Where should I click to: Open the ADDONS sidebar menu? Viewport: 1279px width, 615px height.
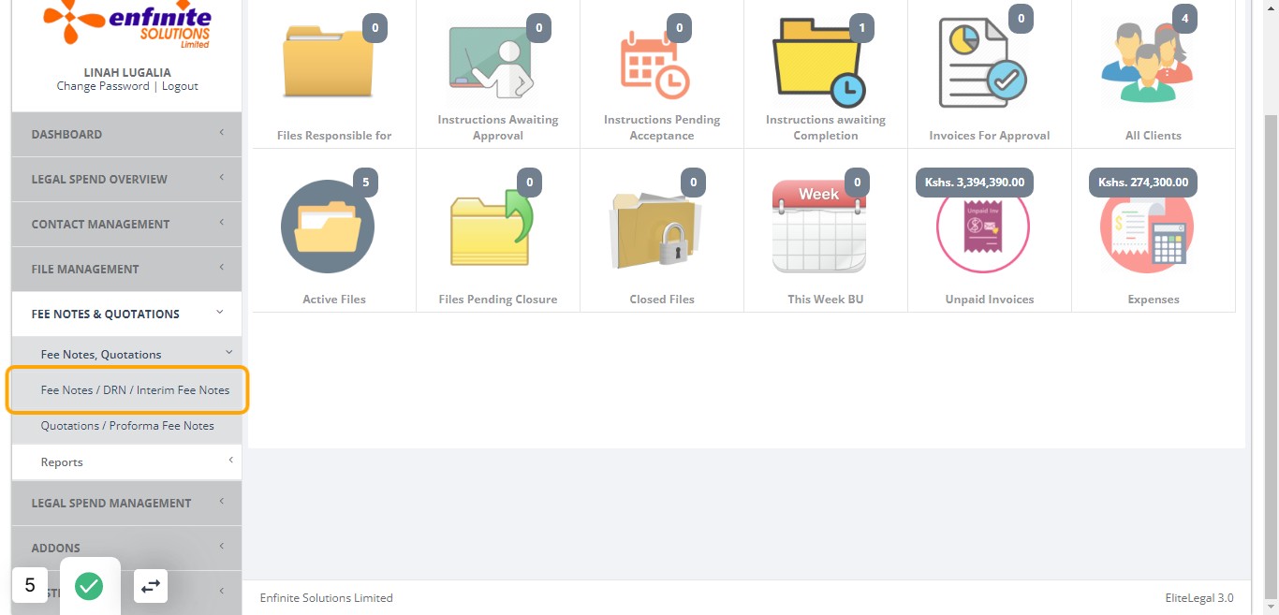tap(126, 548)
